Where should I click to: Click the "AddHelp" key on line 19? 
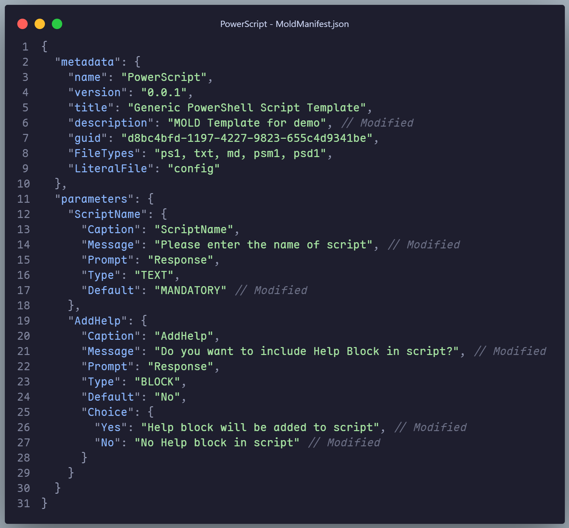pyautogui.click(x=97, y=321)
